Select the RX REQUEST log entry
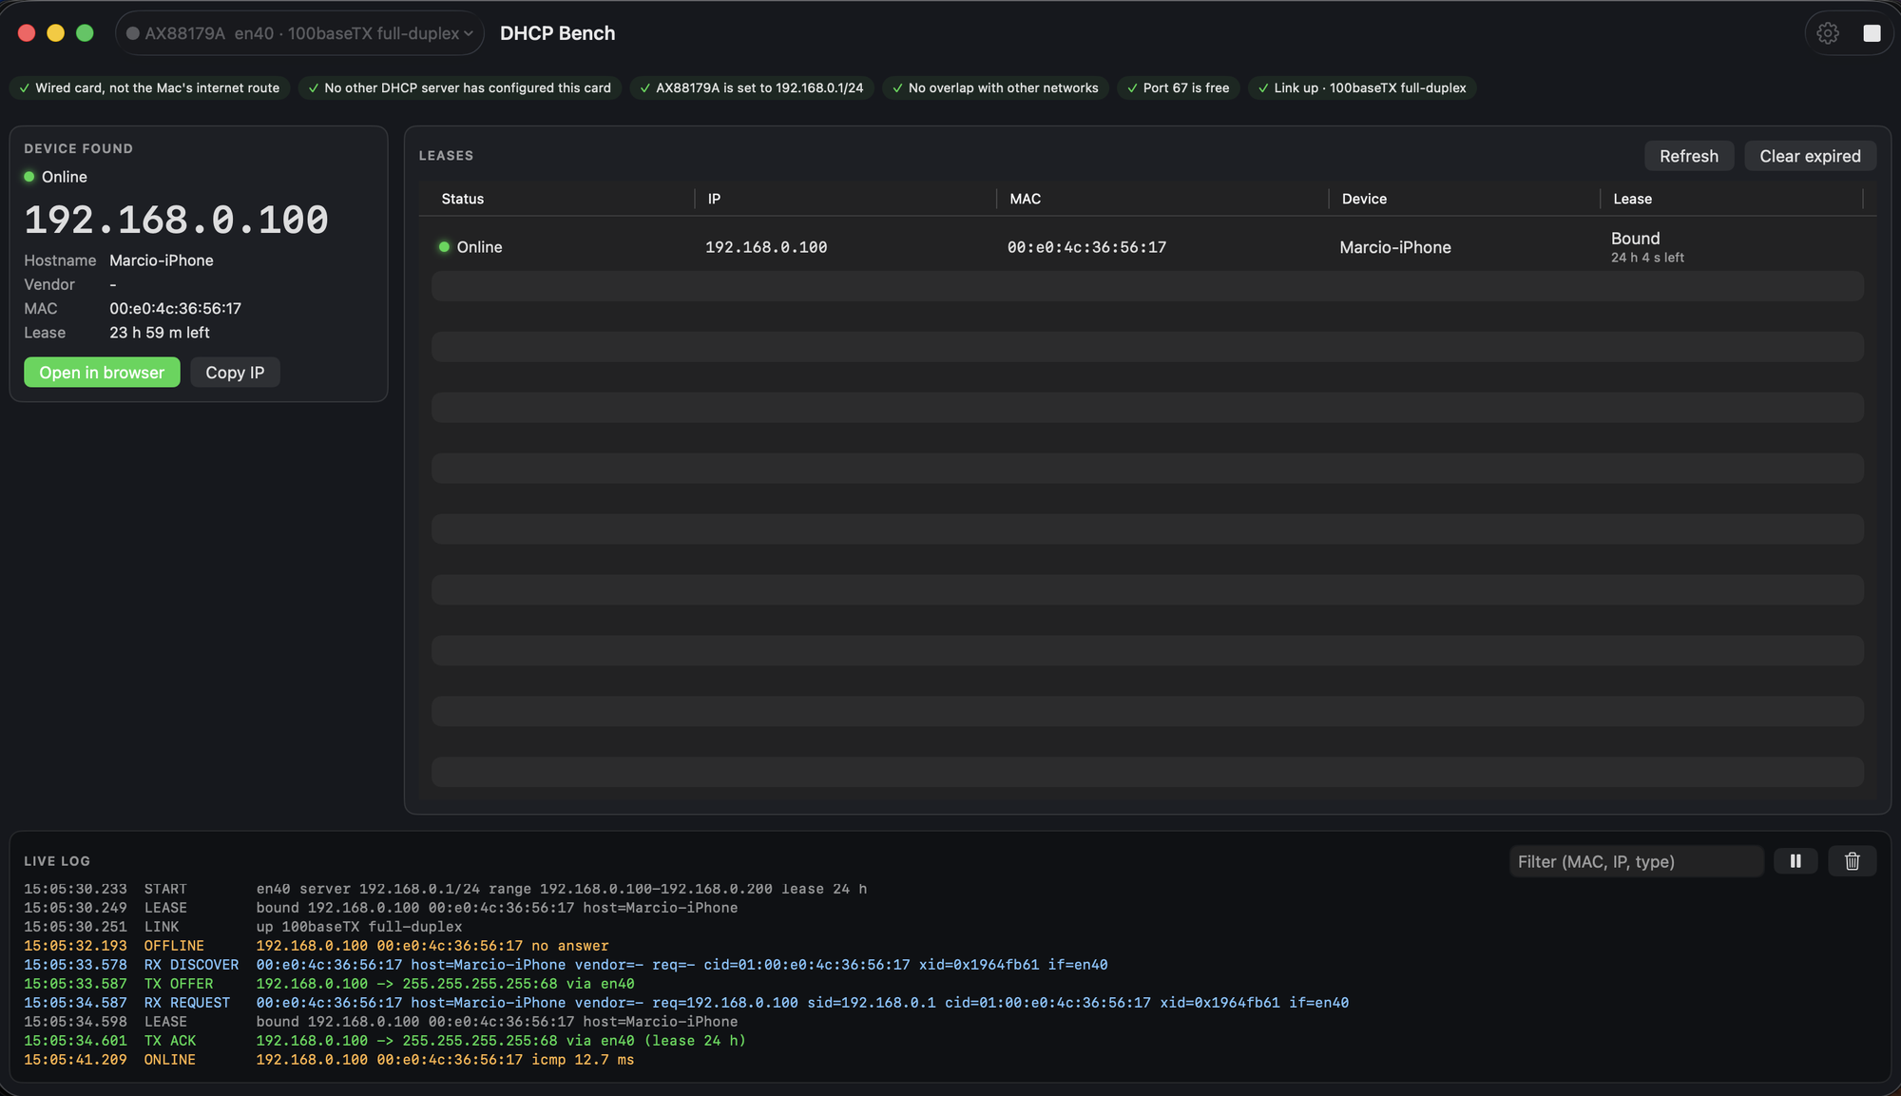Image resolution: width=1901 pixels, height=1096 pixels. tap(686, 1003)
